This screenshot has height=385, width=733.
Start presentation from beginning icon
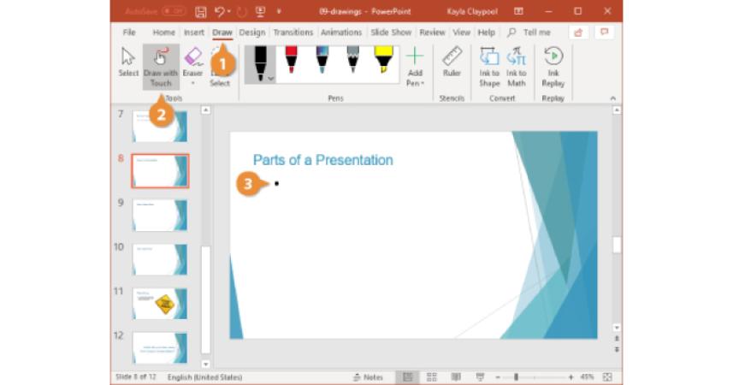coord(260,12)
